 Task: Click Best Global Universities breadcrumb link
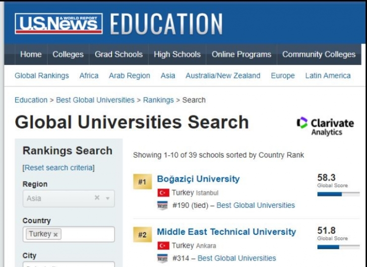pos(95,100)
